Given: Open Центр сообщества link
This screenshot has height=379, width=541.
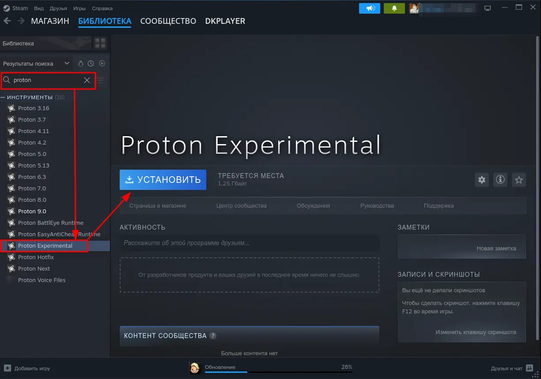Looking at the screenshot, I should 242,206.
